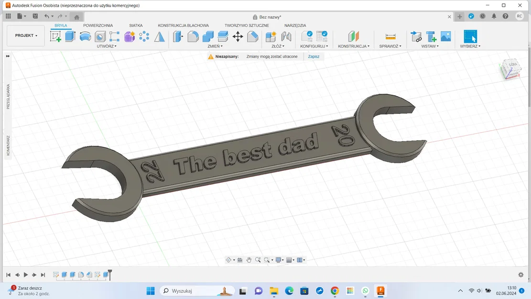Open the notifications bell
531x299 pixels.
point(494,16)
